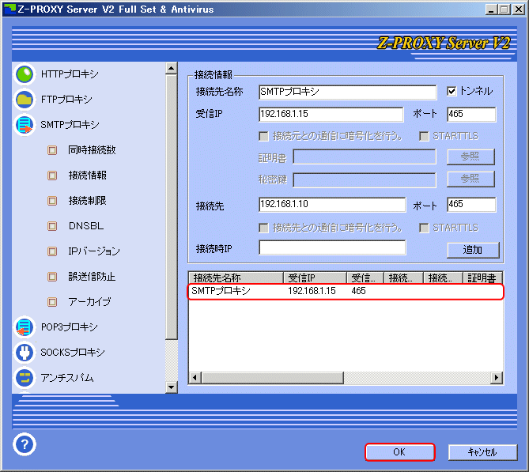
Task: Toggle STARTTLS checkbox beside 接続元との通信
Action: tap(424, 136)
